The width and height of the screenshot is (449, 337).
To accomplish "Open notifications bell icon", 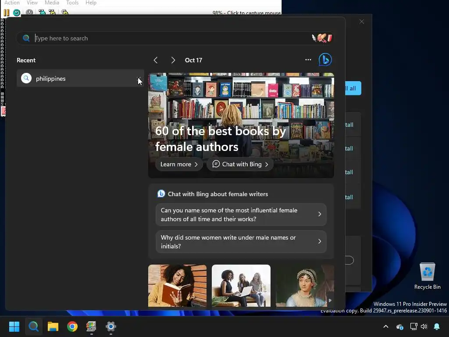I will [x=437, y=326].
